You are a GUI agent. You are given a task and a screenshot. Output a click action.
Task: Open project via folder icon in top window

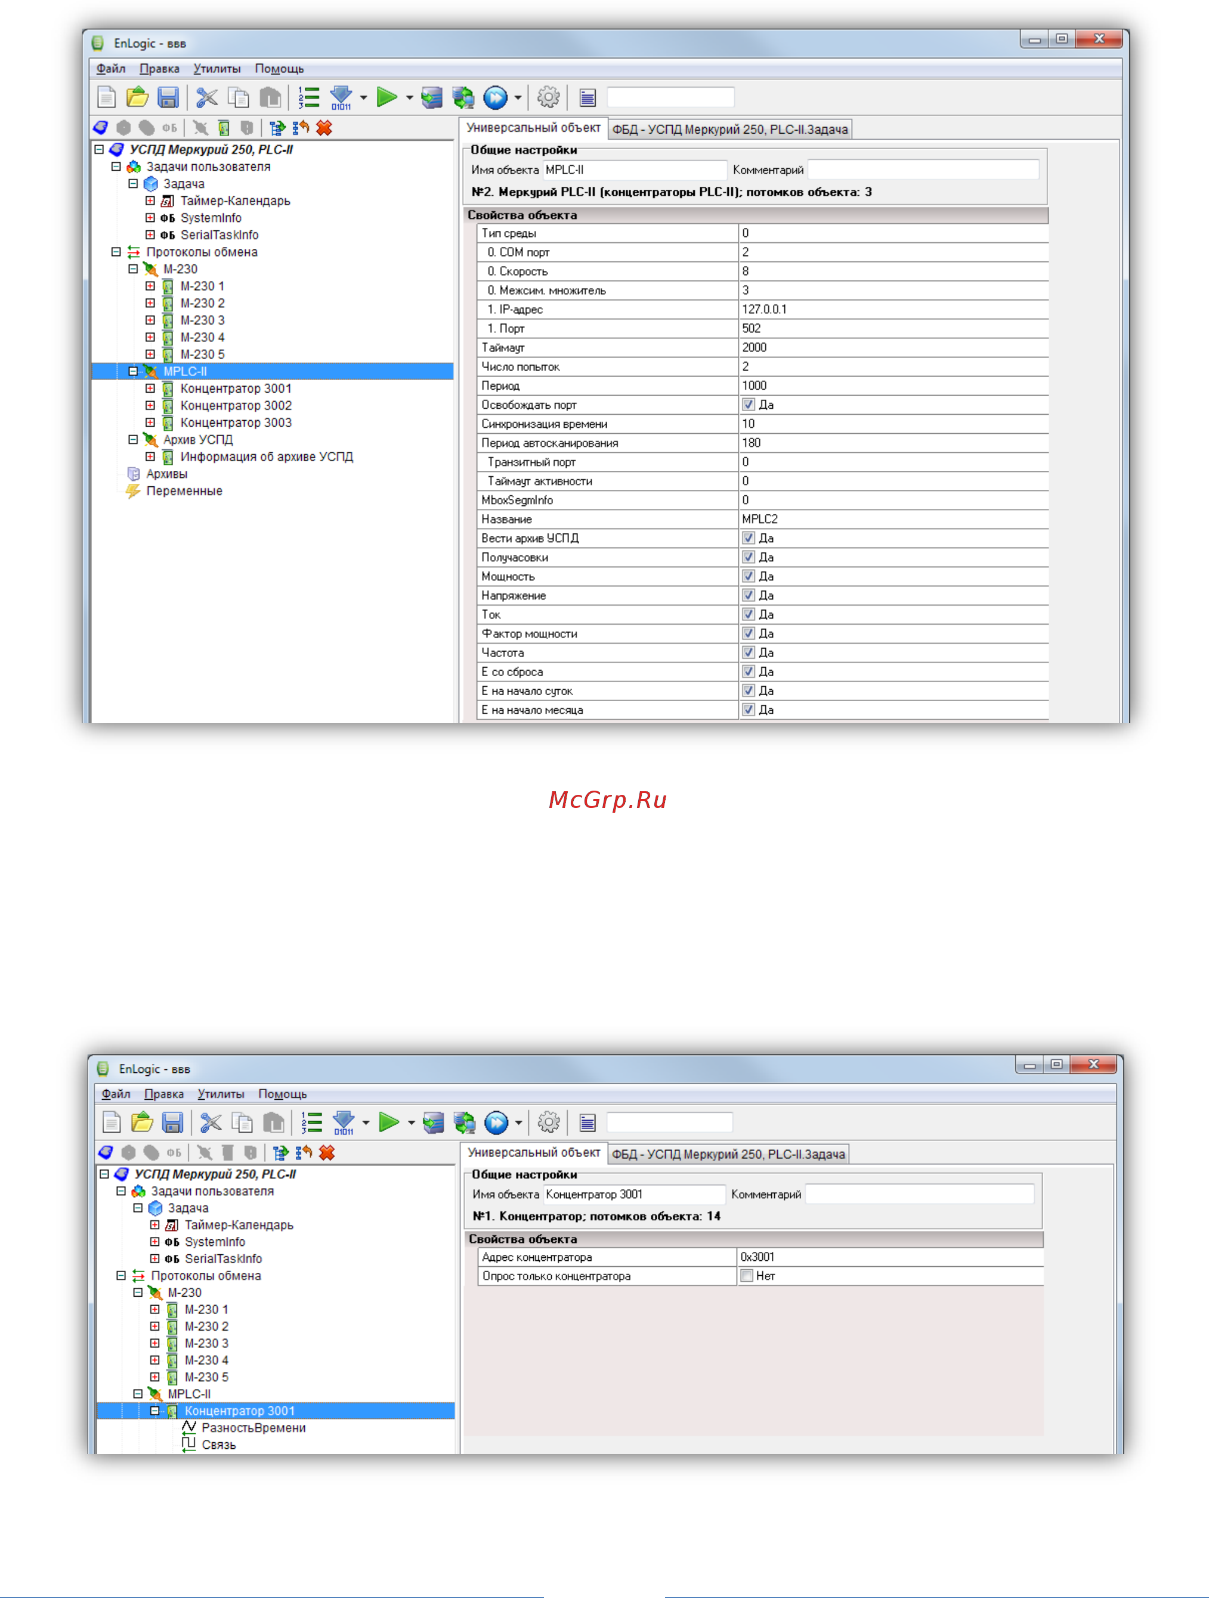coord(137,97)
